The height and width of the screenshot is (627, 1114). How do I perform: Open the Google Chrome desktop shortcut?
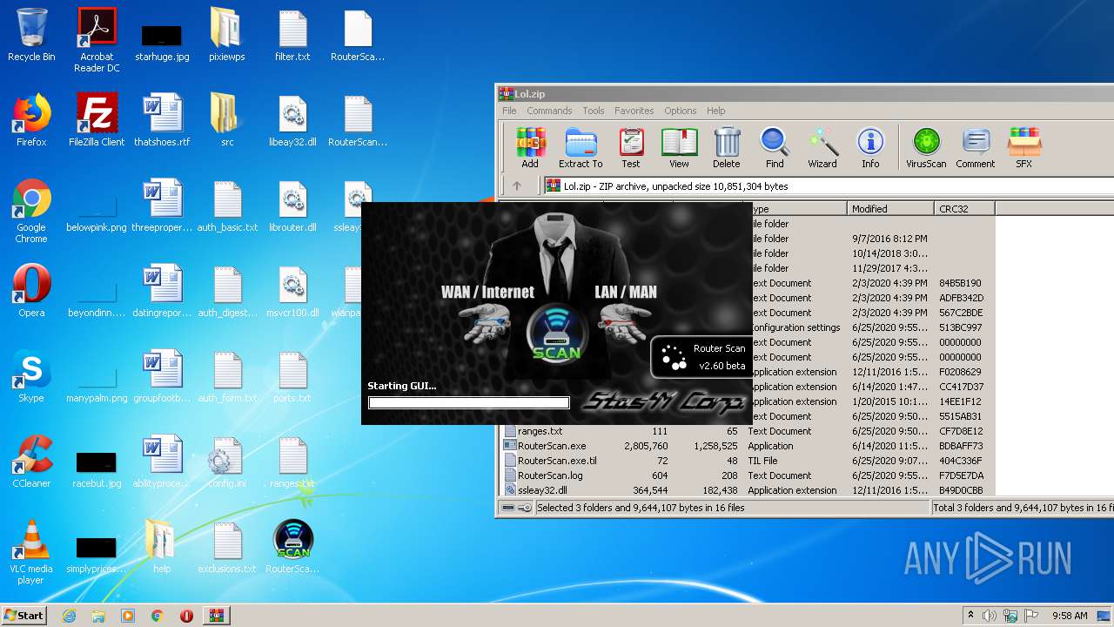pos(31,211)
